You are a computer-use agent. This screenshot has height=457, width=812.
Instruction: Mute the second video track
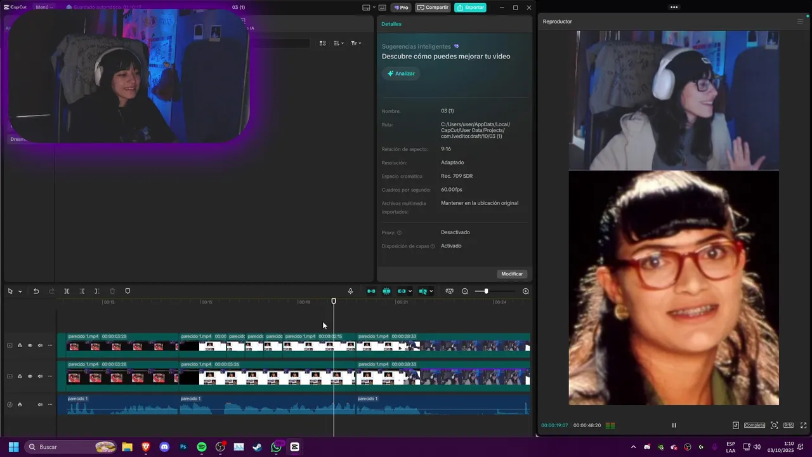(x=40, y=376)
